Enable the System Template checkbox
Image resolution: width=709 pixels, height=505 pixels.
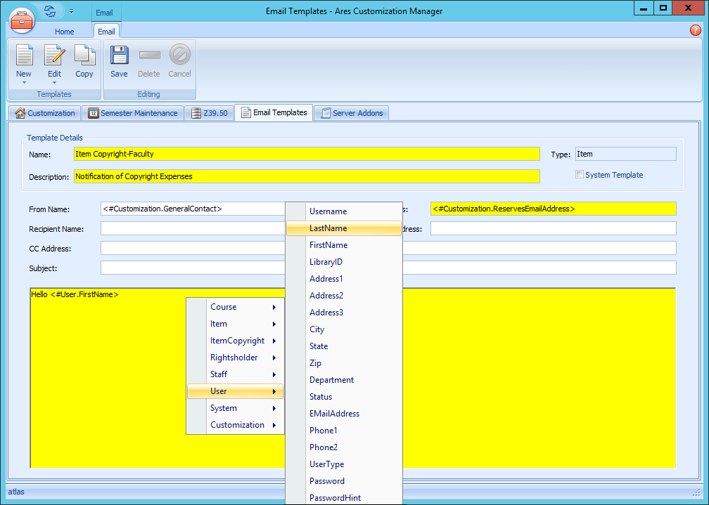click(x=579, y=175)
